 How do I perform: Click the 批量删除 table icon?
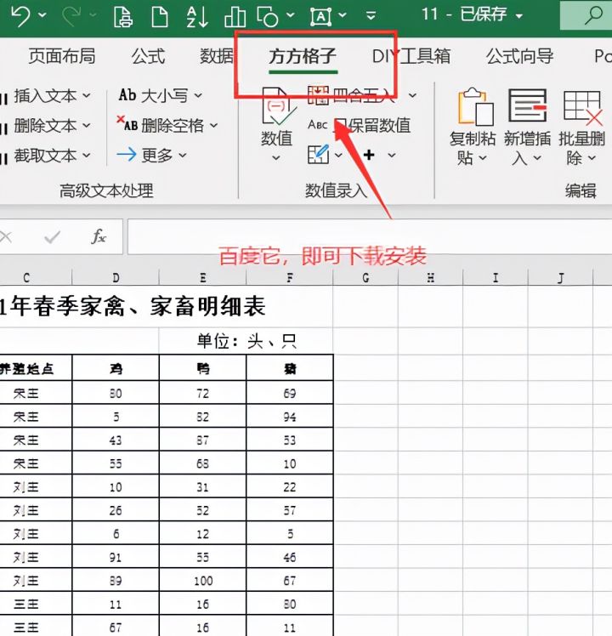coord(583,107)
